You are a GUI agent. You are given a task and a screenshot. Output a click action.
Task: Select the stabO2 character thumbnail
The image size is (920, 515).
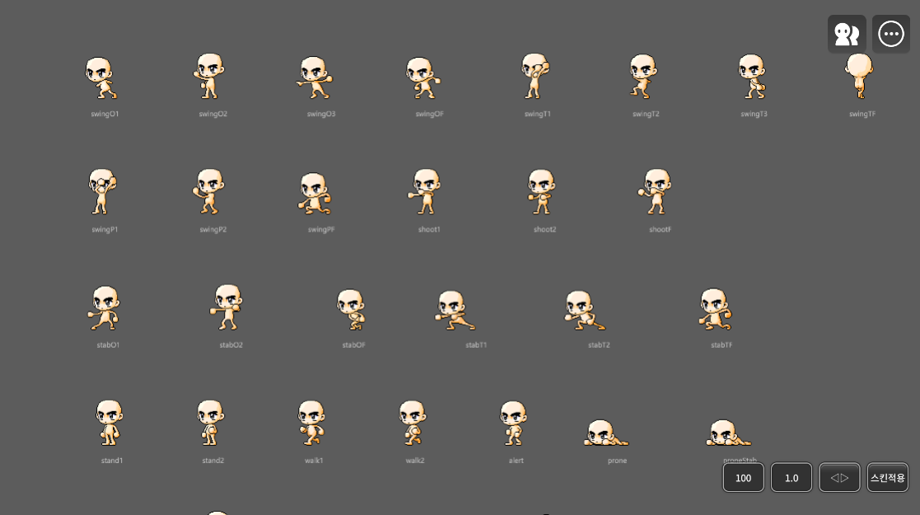[x=226, y=307]
